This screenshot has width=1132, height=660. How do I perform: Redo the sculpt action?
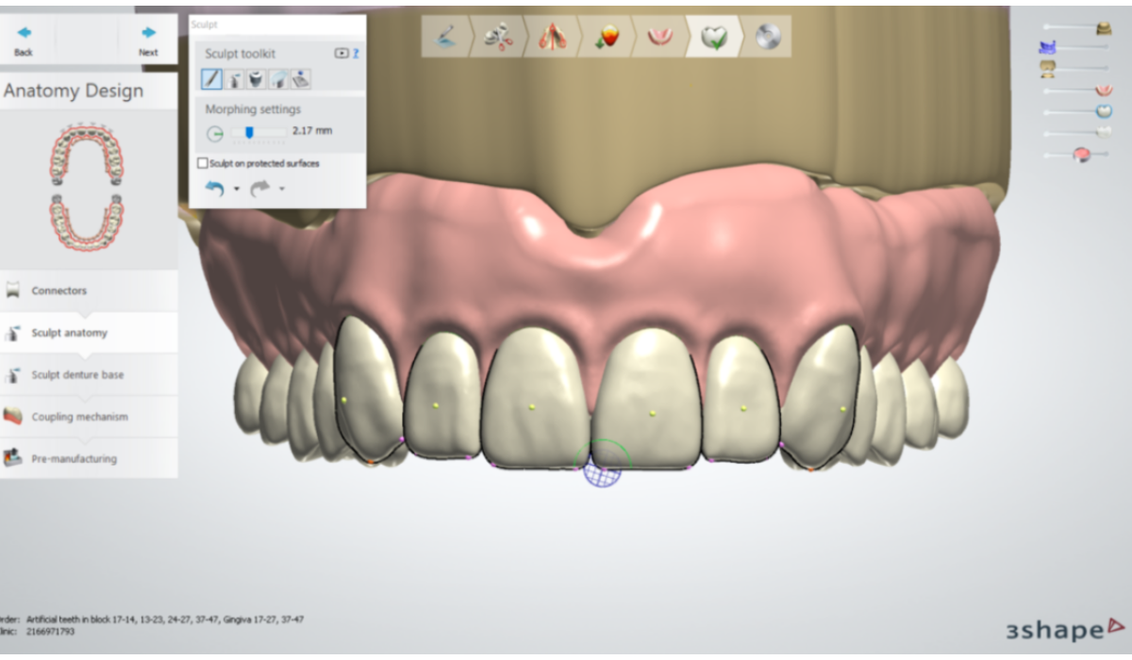tap(261, 189)
